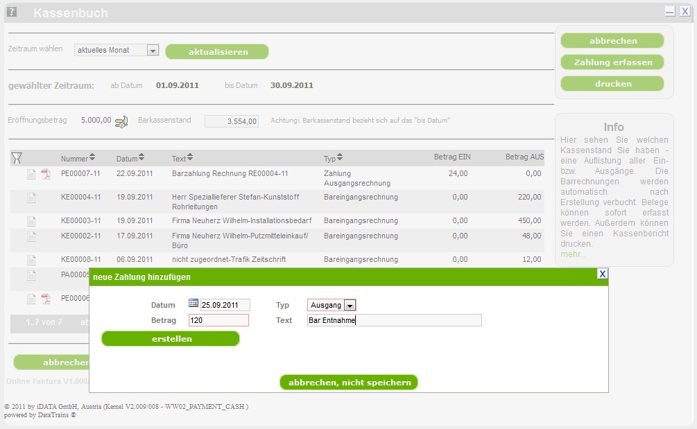The height and width of the screenshot is (429, 697).
Task: Sort table by Text column
Action: (x=190, y=157)
